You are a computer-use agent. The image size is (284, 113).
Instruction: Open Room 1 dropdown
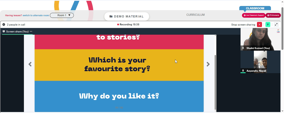62,15
